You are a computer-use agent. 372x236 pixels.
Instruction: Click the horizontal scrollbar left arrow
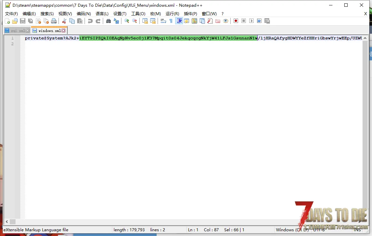tap(7, 222)
